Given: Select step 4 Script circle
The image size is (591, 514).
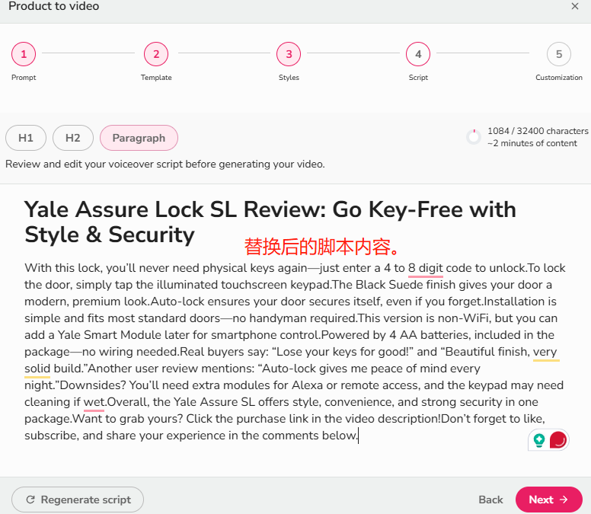Looking at the screenshot, I should click(x=418, y=54).
